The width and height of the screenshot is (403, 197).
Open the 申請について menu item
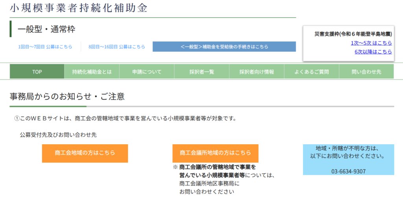(147, 72)
